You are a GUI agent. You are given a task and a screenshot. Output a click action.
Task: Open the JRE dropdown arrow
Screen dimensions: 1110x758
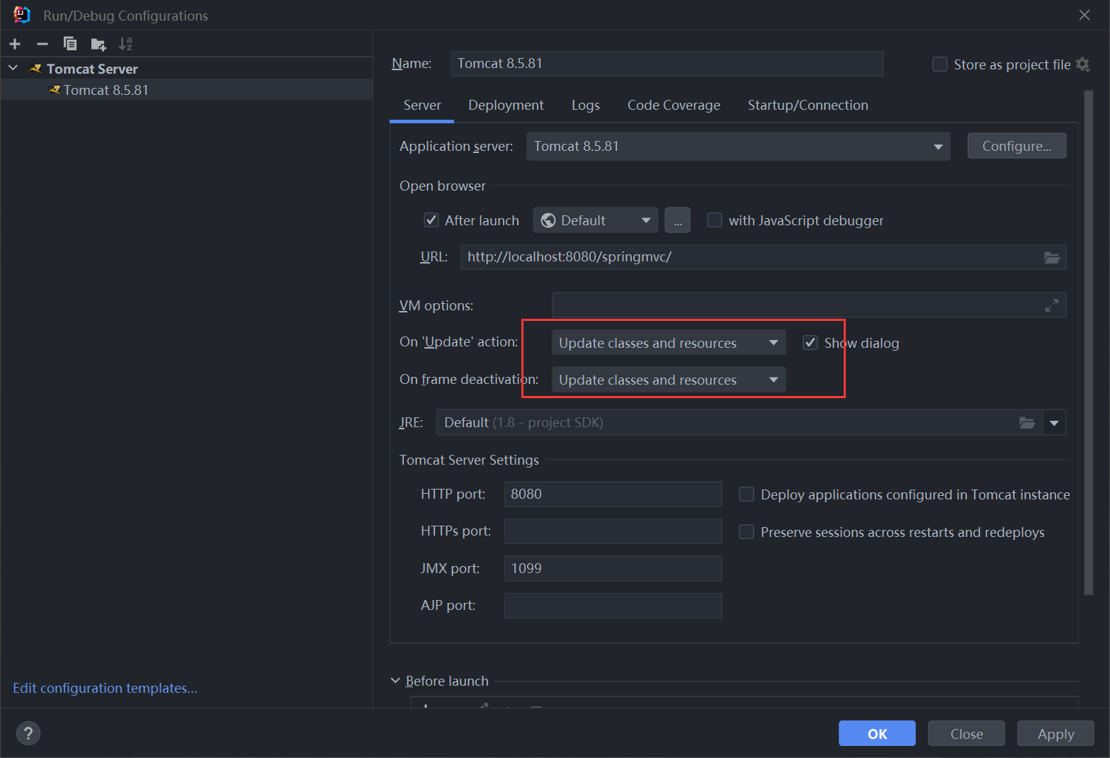pyautogui.click(x=1054, y=423)
